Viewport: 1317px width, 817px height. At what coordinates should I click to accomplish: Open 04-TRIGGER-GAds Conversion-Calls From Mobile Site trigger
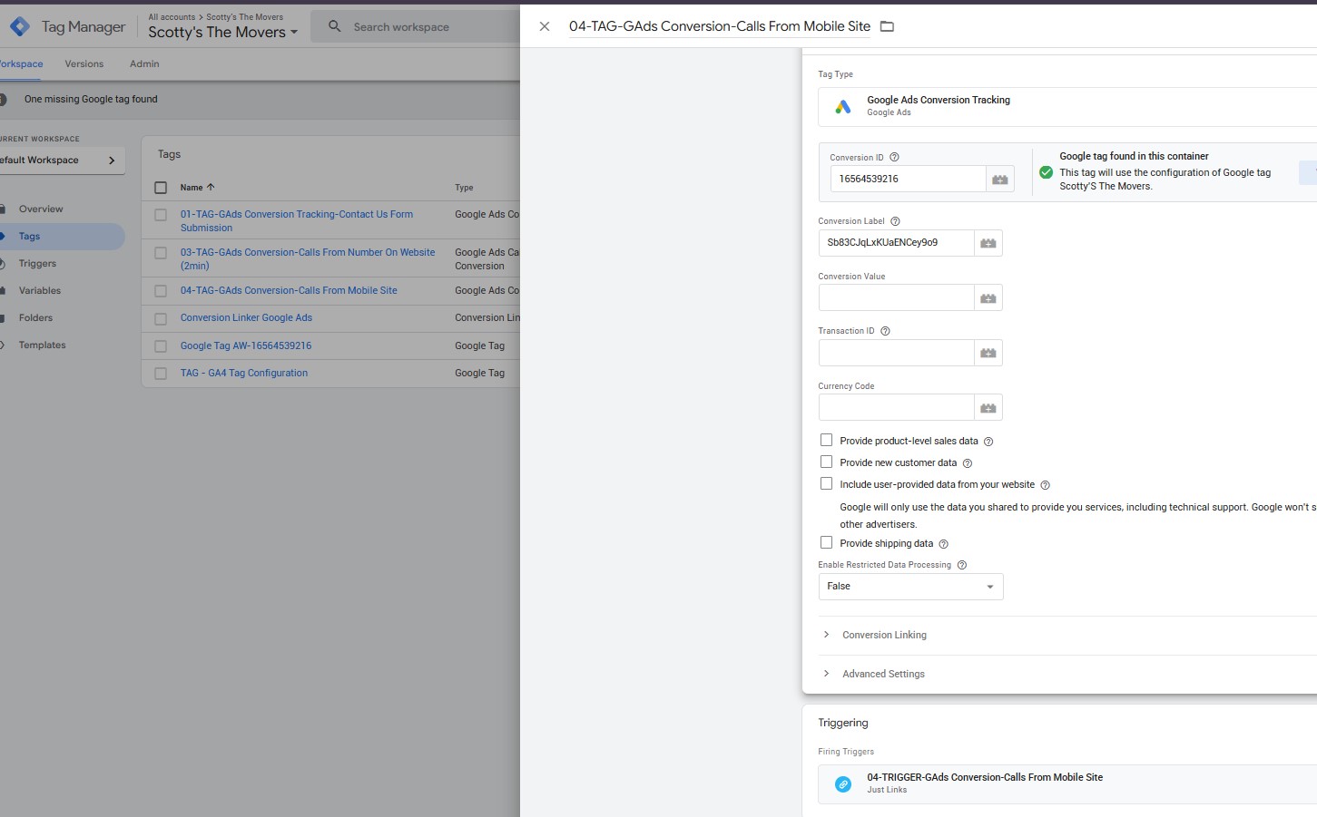click(x=1067, y=784)
